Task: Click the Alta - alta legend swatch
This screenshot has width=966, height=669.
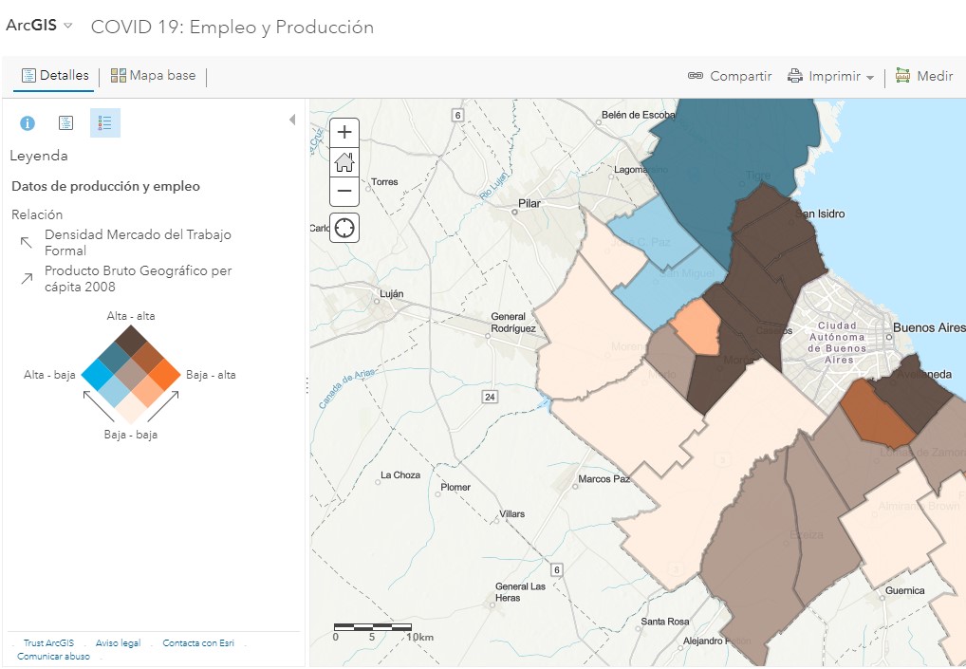Action: click(131, 339)
